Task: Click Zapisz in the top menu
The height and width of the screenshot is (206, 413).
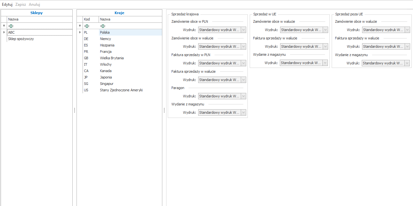Action: [x=20, y=4]
